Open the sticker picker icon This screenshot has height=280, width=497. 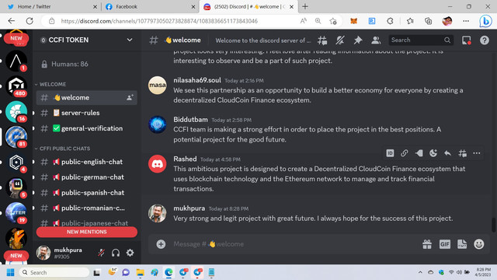point(462,244)
